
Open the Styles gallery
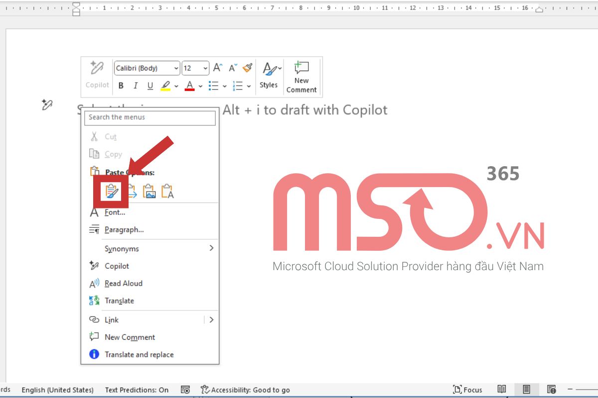click(x=271, y=76)
